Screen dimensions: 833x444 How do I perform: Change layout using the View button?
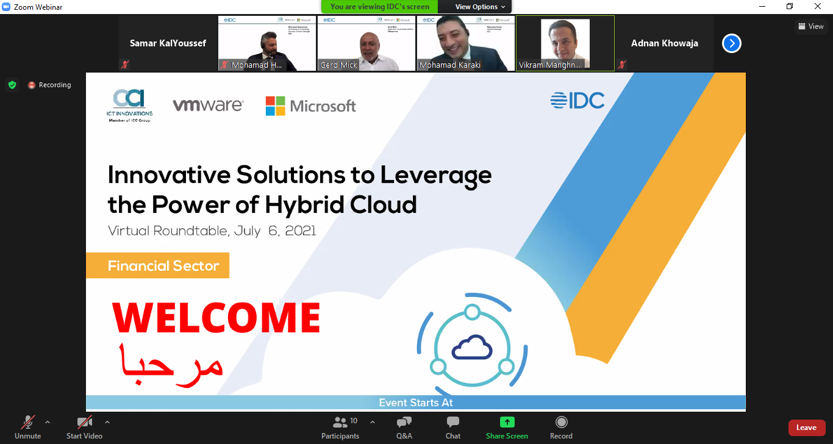point(811,26)
